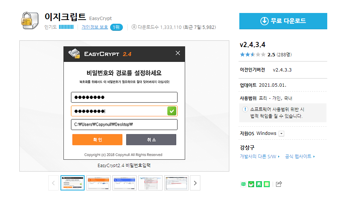Click previous popular version v2.4.3.3
This screenshot has height=209, width=338.
(x=282, y=70)
